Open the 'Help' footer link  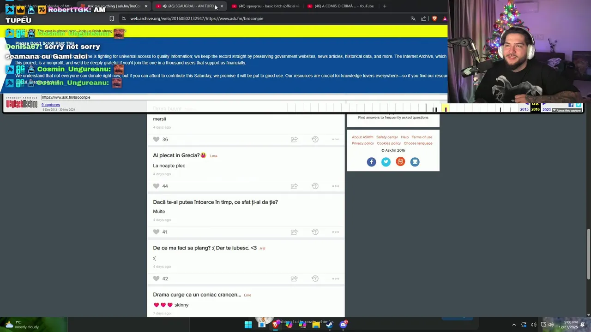pyautogui.click(x=404, y=137)
